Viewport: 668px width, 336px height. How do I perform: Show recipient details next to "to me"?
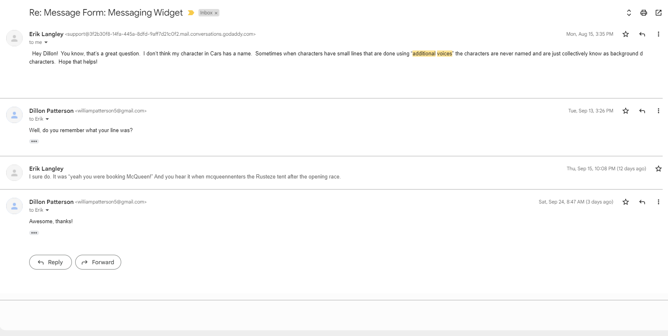pyautogui.click(x=46, y=43)
